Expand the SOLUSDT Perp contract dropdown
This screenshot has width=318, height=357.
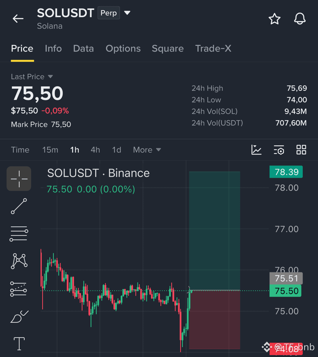coord(127,13)
